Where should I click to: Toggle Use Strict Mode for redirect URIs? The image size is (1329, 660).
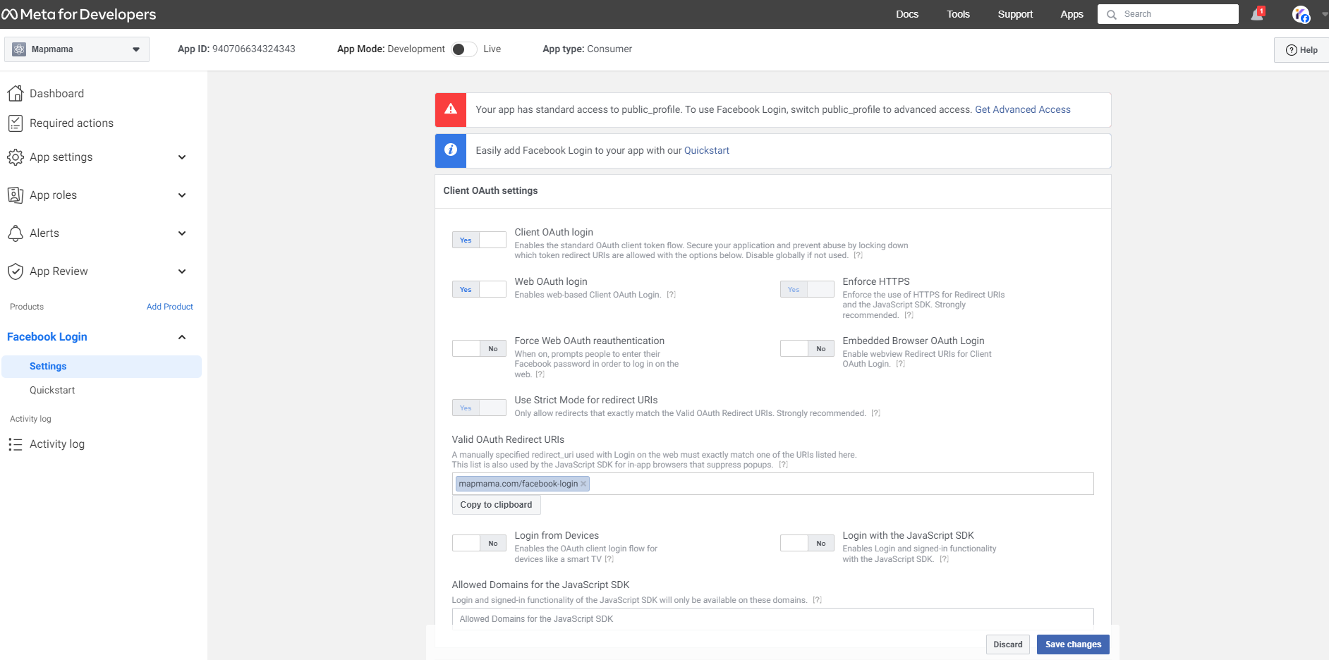479,408
